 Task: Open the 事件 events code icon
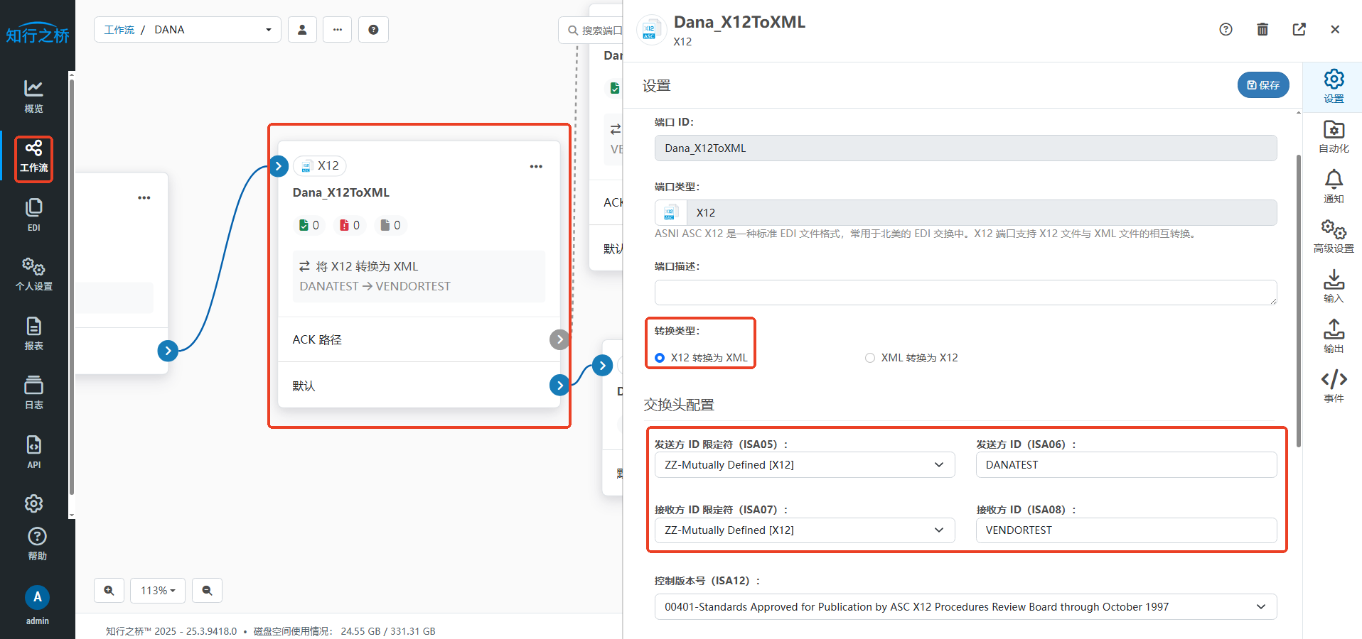pos(1334,386)
